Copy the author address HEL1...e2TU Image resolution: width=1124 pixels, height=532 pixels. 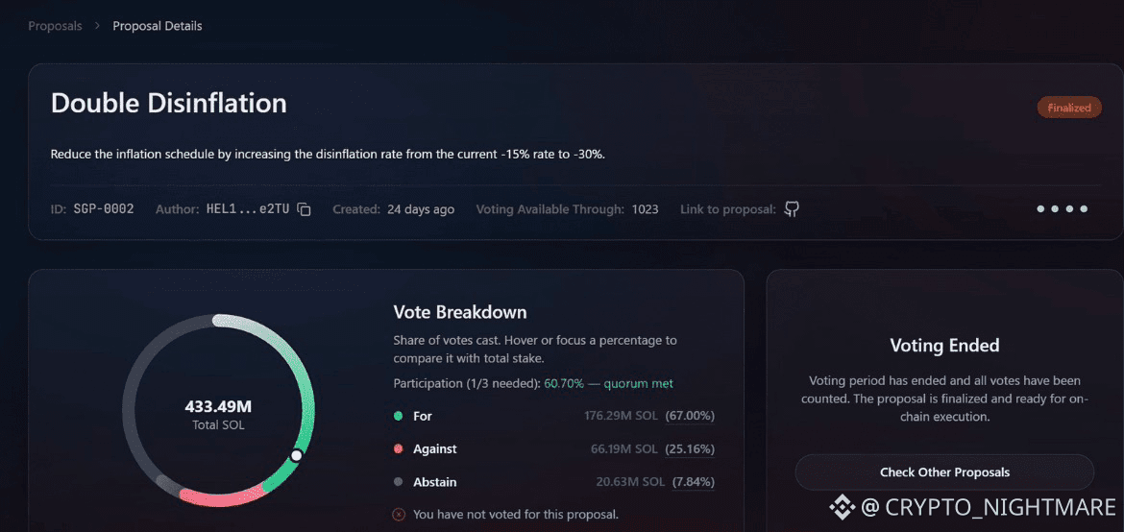304,209
